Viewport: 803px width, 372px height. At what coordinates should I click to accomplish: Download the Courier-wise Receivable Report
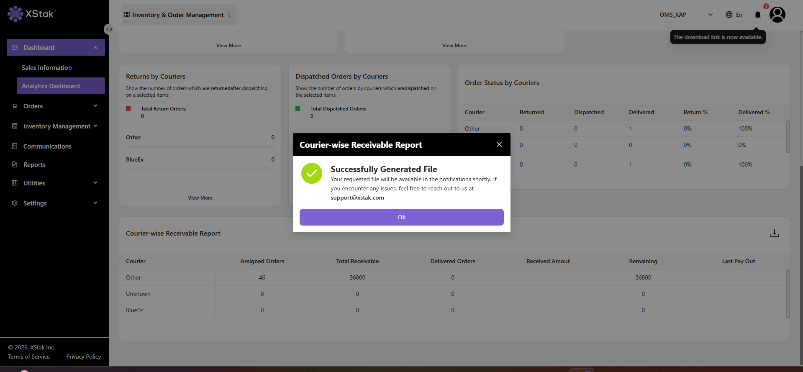pyautogui.click(x=775, y=233)
